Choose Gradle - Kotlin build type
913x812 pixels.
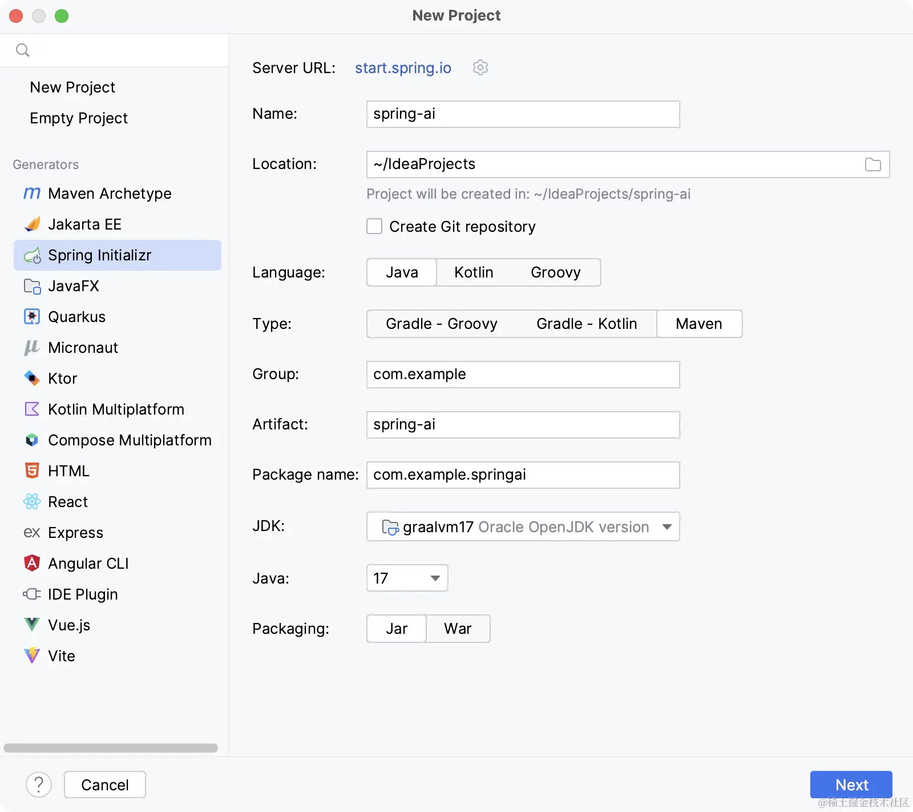(x=587, y=324)
